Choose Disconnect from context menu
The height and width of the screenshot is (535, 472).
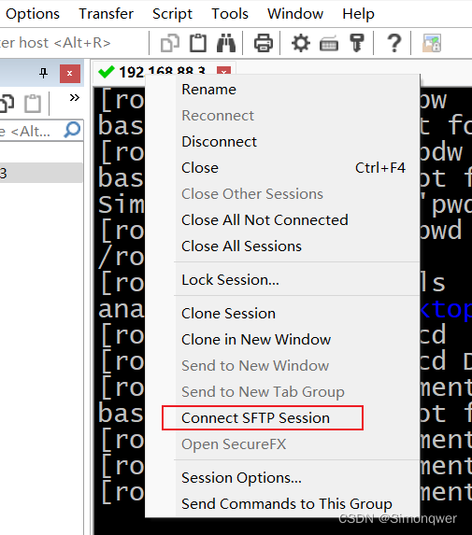pos(283,142)
